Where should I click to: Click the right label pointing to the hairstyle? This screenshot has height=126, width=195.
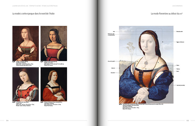(180, 42)
